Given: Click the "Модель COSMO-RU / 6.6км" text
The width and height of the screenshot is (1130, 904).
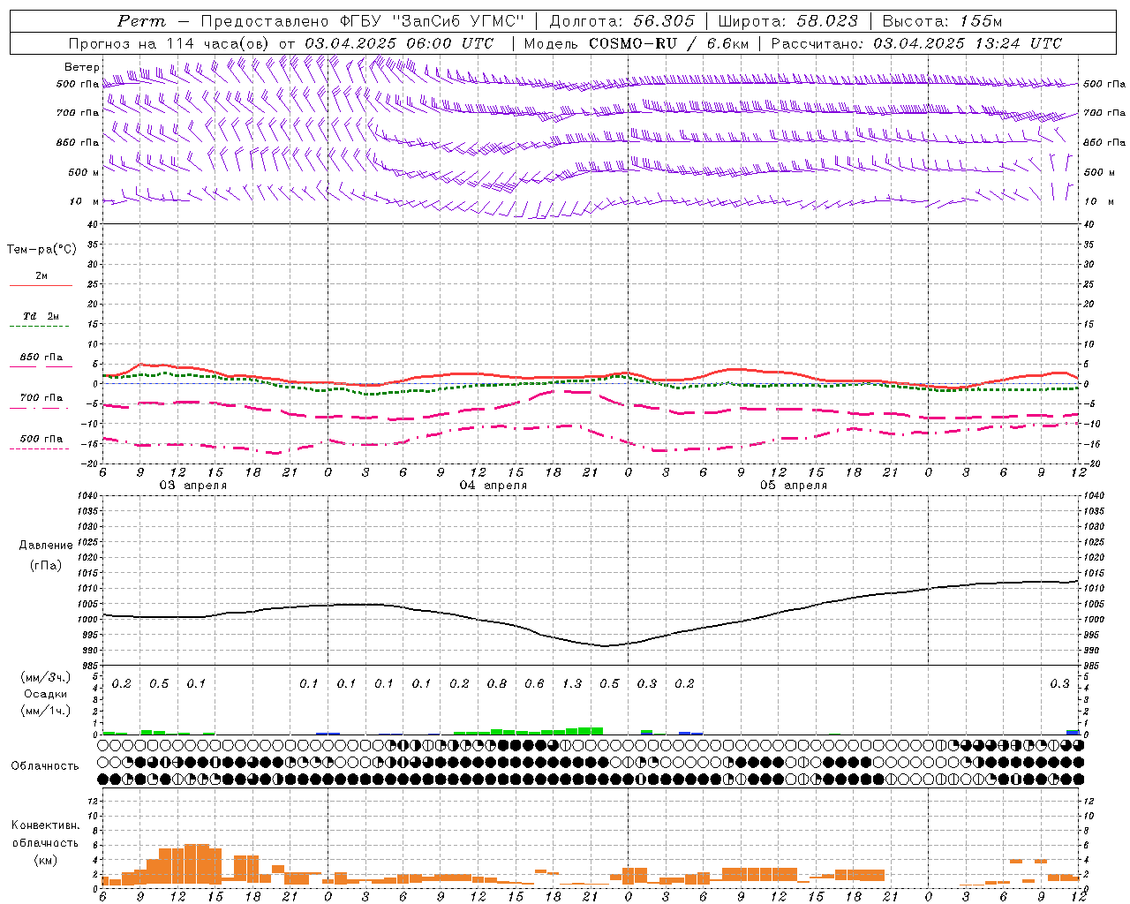Looking at the screenshot, I should point(637,43).
